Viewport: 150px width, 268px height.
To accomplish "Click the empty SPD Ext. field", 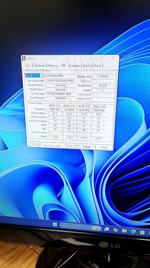I will pos(103,81).
